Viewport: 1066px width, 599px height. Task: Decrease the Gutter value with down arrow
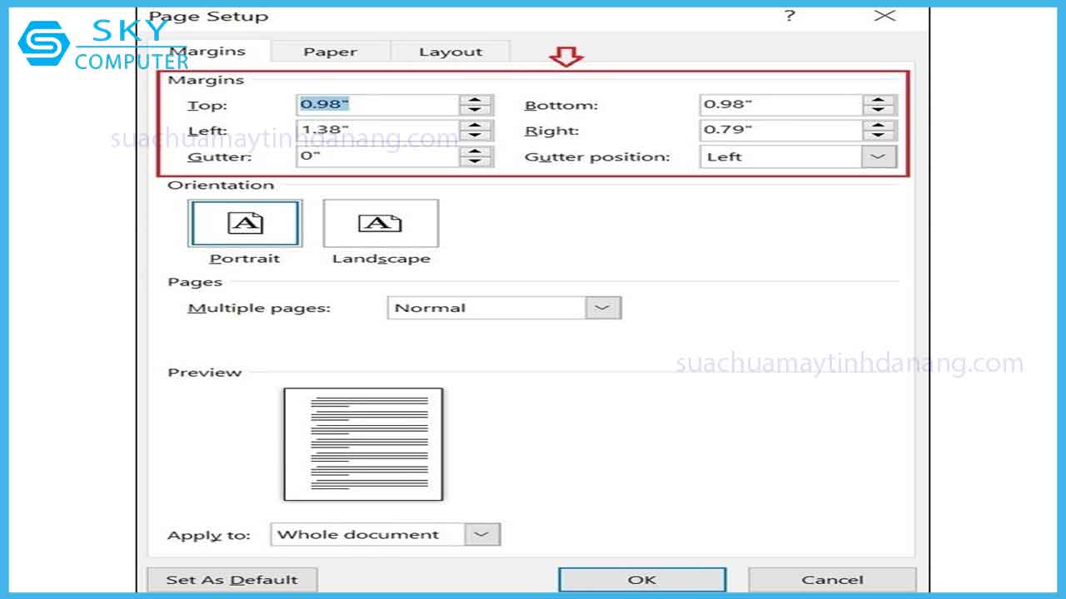point(475,162)
